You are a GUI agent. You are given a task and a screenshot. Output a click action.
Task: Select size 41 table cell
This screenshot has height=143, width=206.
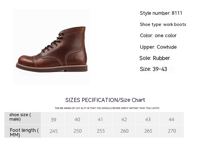(100, 119)
